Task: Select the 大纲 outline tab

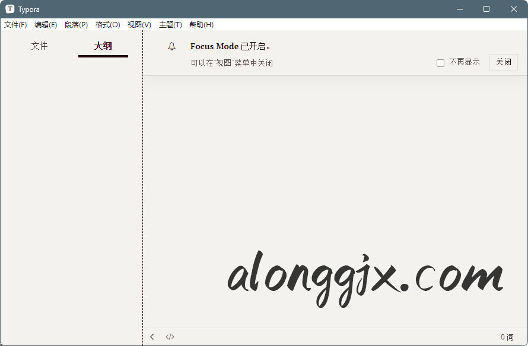Action: [103, 46]
